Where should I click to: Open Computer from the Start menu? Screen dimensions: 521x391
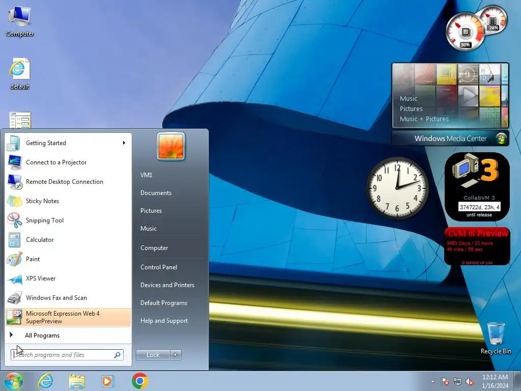pos(154,248)
